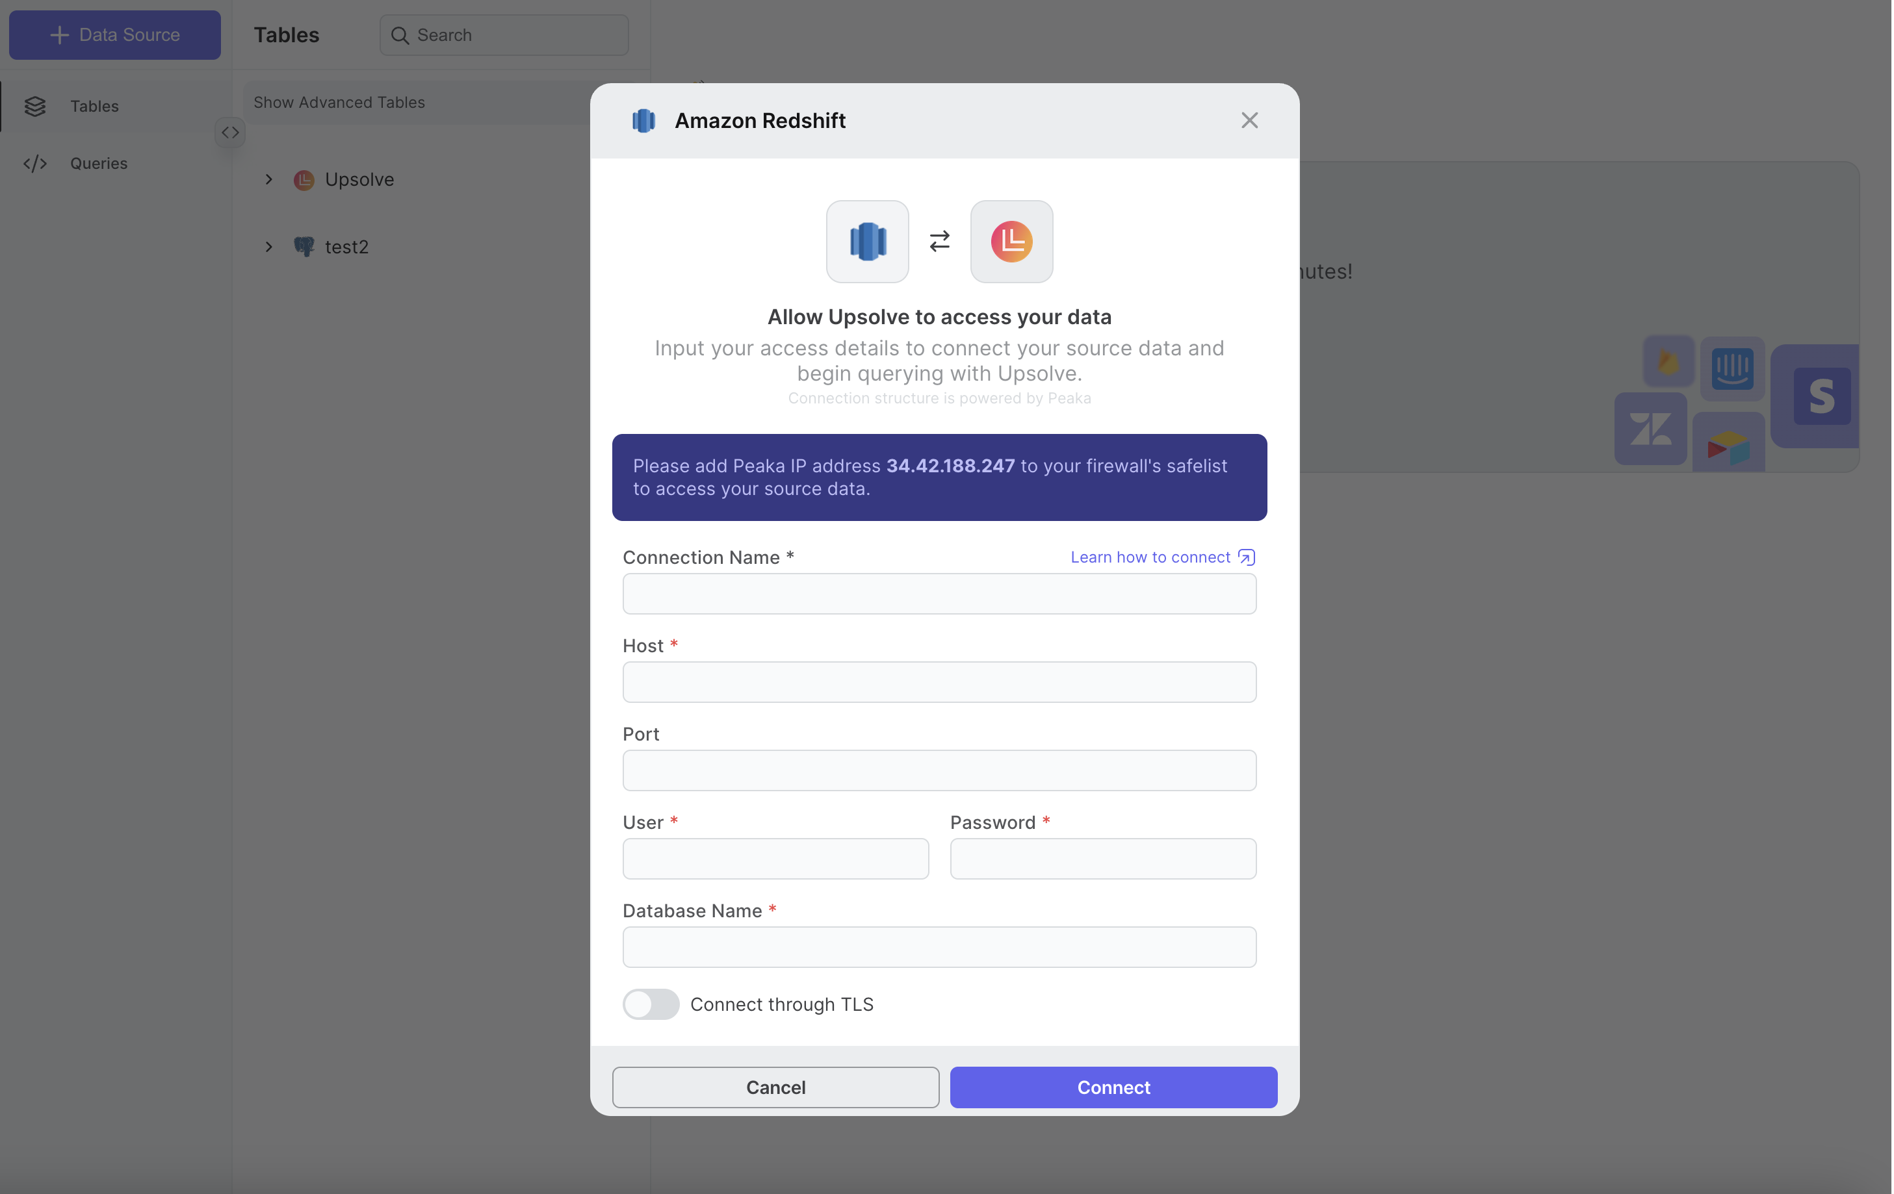
Task: Click the Zendesk integration icon
Action: click(1650, 429)
